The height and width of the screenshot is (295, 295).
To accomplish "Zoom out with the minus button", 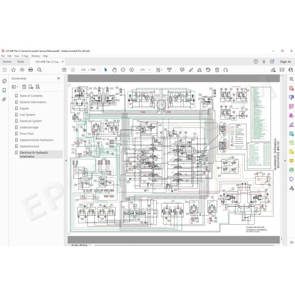I will tap(123, 70).
